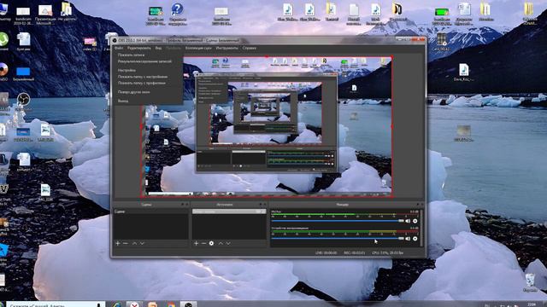The image size is (547, 307).
Task: Select the highlighted source row in the Sources list
Action: pyautogui.click(x=229, y=211)
